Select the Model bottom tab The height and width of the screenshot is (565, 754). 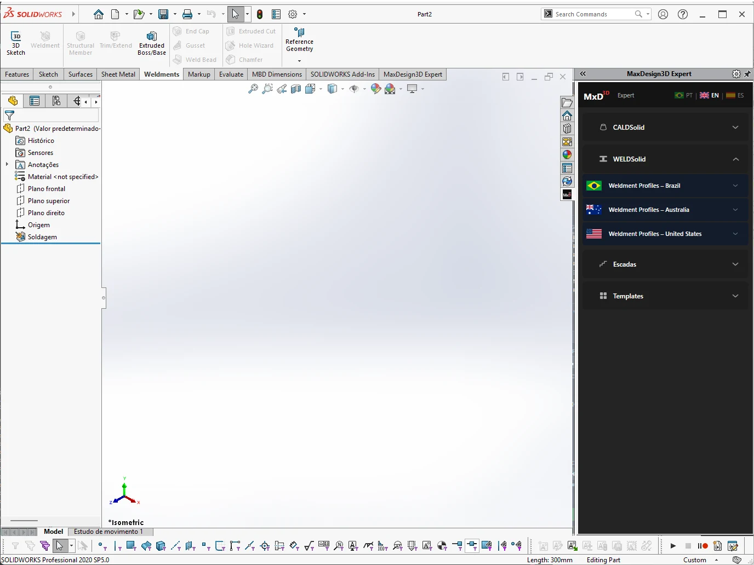coord(54,532)
